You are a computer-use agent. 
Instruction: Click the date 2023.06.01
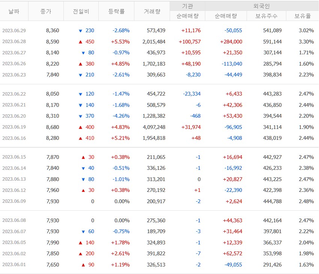pos(14,265)
